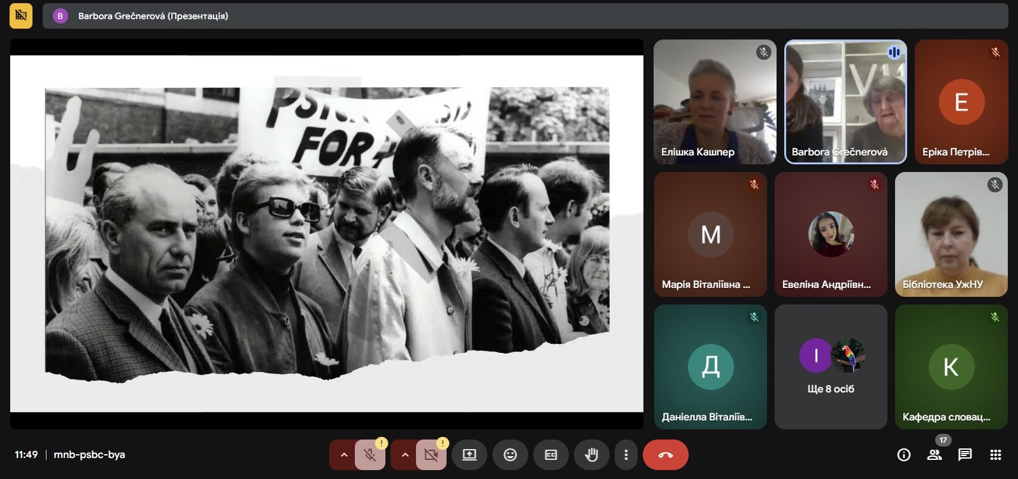Click the shared presentation photo
The width and height of the screenshot is (1018, 479).
[326, 233]
